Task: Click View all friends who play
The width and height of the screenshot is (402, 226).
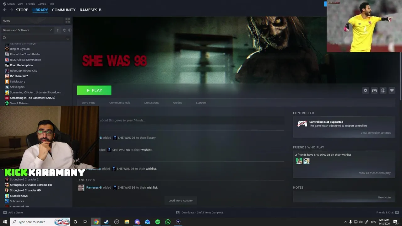Action: pyautogui.click(x=375, y=173)
